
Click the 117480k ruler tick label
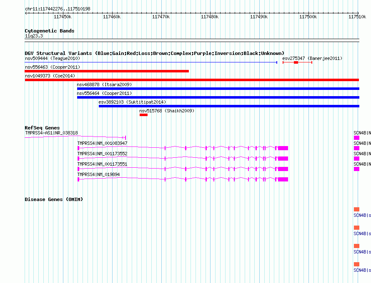(x=210, y=17)
